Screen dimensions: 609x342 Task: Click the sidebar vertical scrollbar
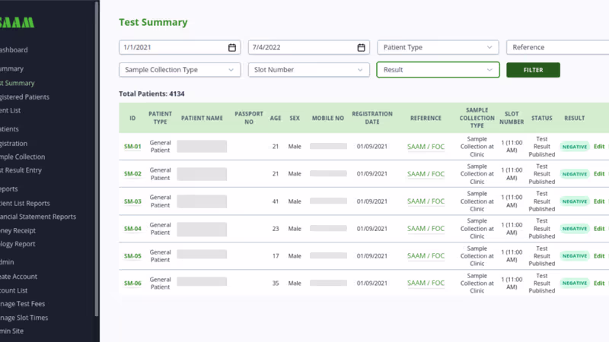pyautogui.click(x=97, y=159)
